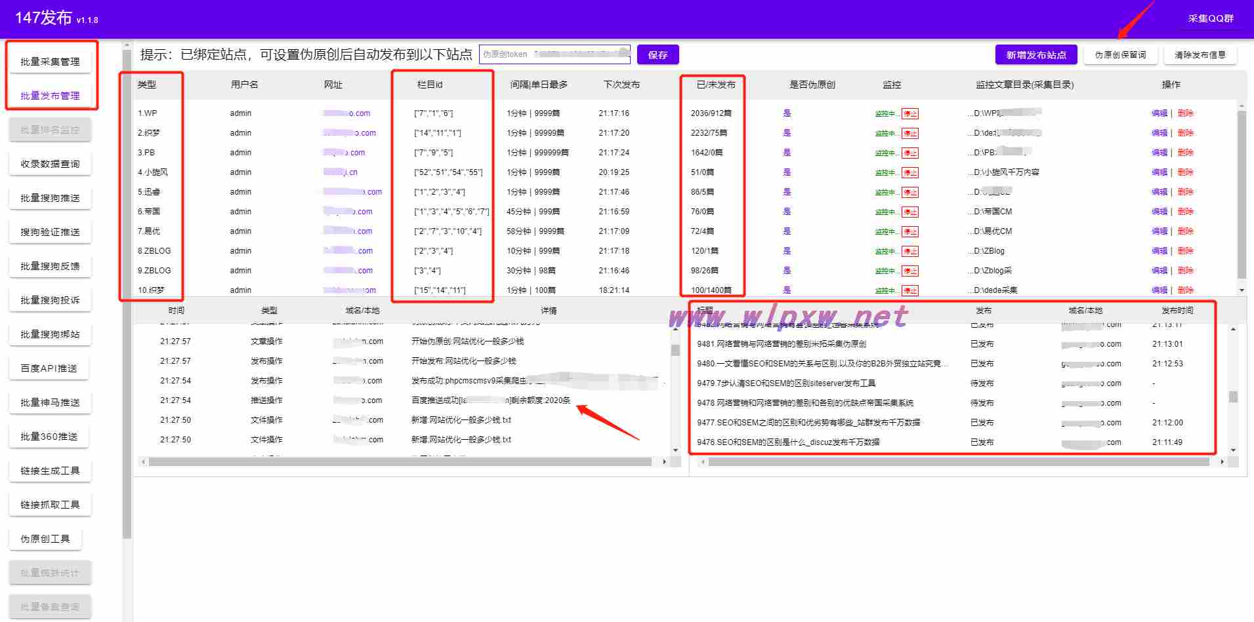The image size is (1254, 622).
Task: Stop monitoring for the 4.小旋风 row
Action: click(909, 172)
